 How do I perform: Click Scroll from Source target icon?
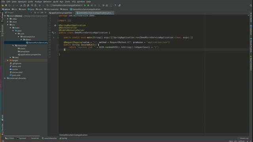click(35, 13)
